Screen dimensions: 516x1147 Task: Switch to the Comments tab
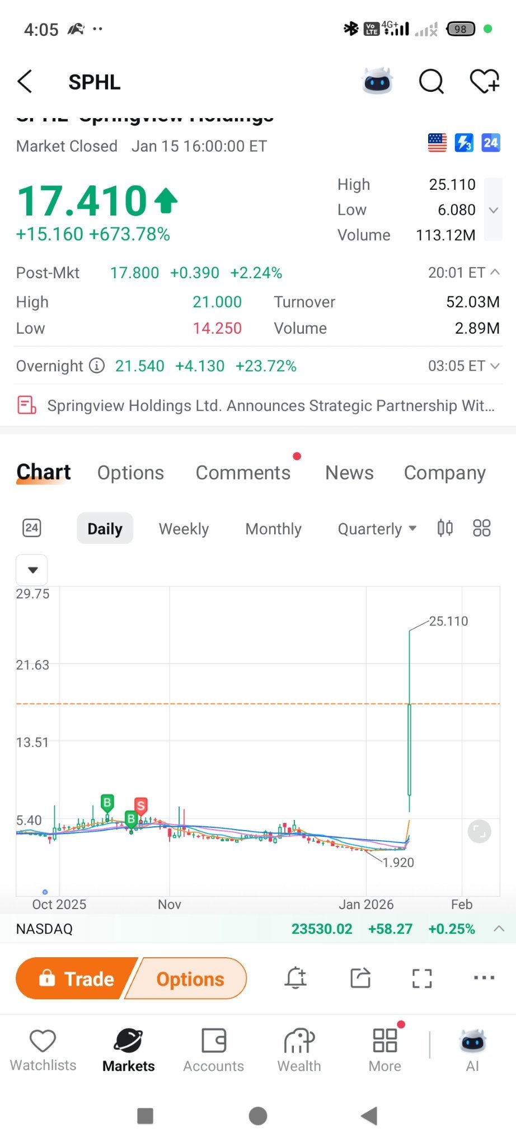243,472
